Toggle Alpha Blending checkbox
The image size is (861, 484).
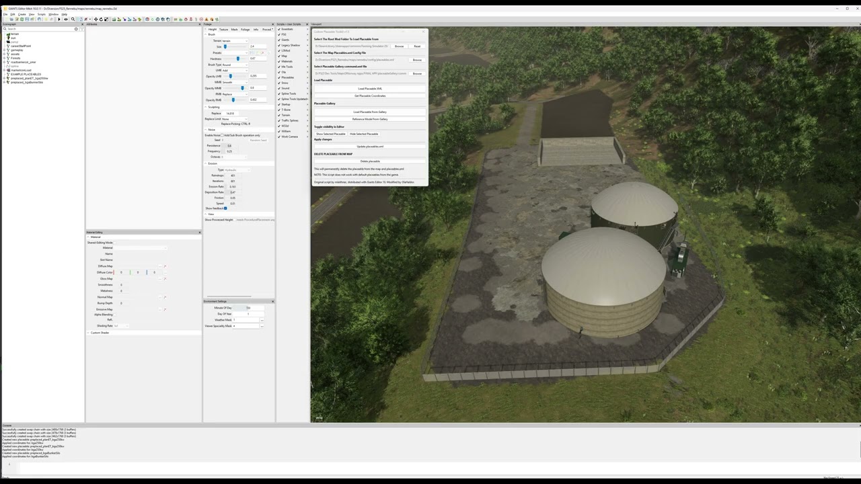114,315
